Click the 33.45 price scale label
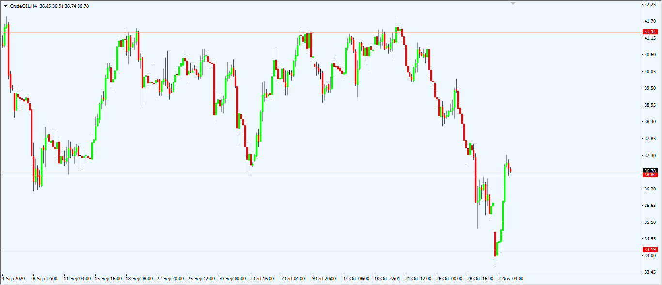 coord(650,272)
